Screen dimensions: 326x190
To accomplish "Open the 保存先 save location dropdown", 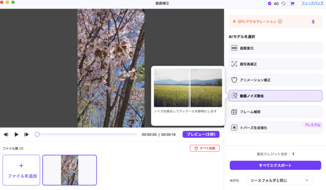I will (x=279, y=180).
